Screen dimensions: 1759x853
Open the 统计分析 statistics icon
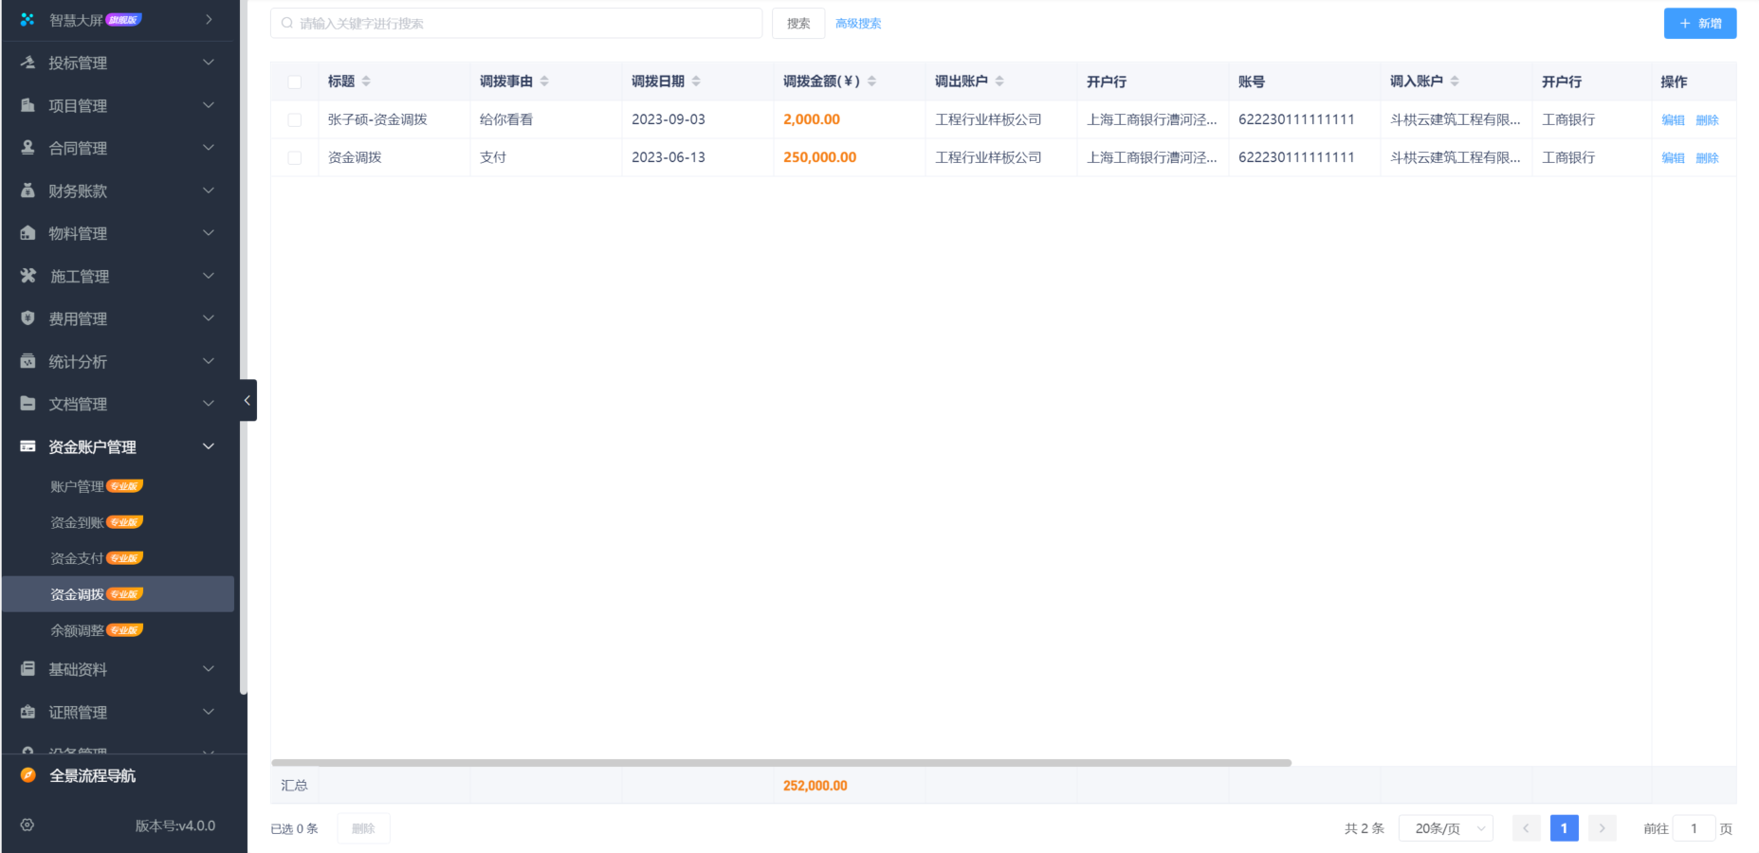pos(26,361)
